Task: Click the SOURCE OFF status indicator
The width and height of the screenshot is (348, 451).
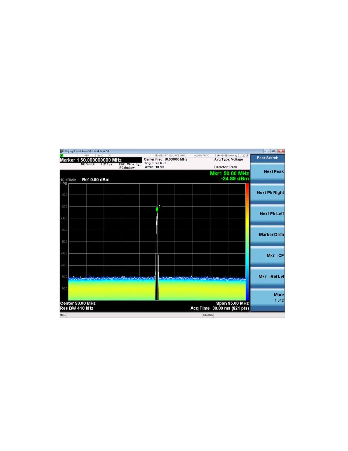Action: click(177, 155)
